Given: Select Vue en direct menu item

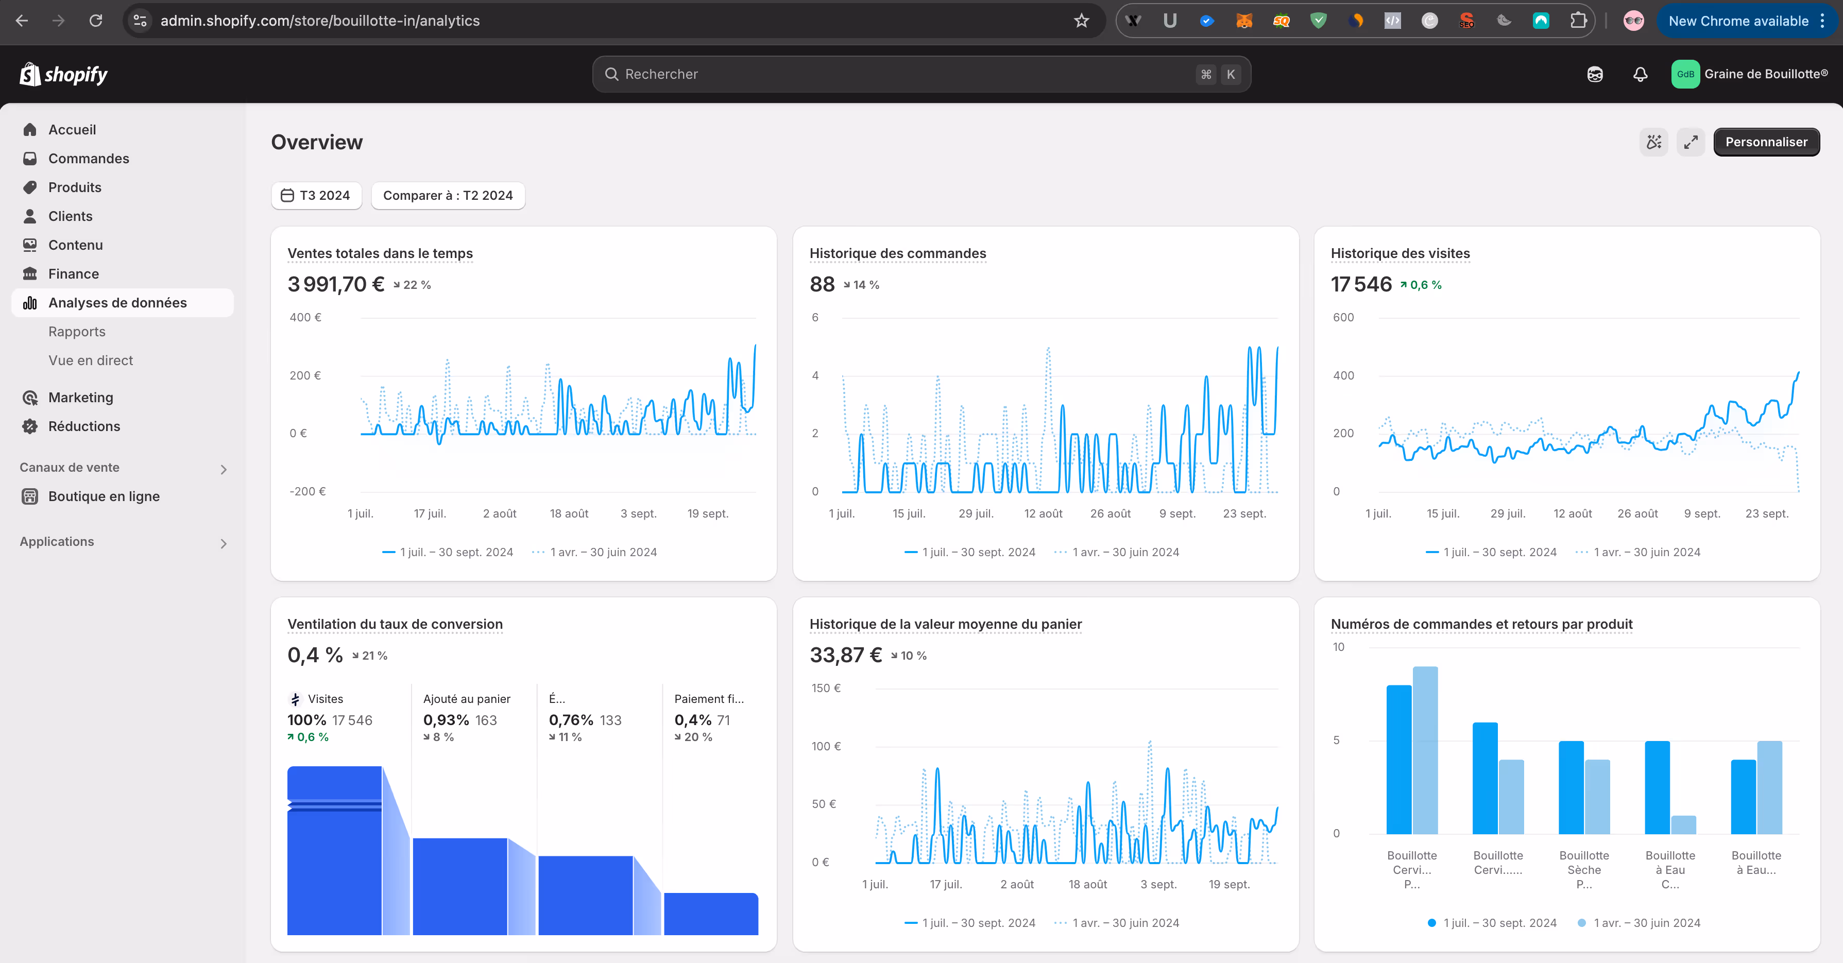Looking at the screenshot, I should coord(91,360).
